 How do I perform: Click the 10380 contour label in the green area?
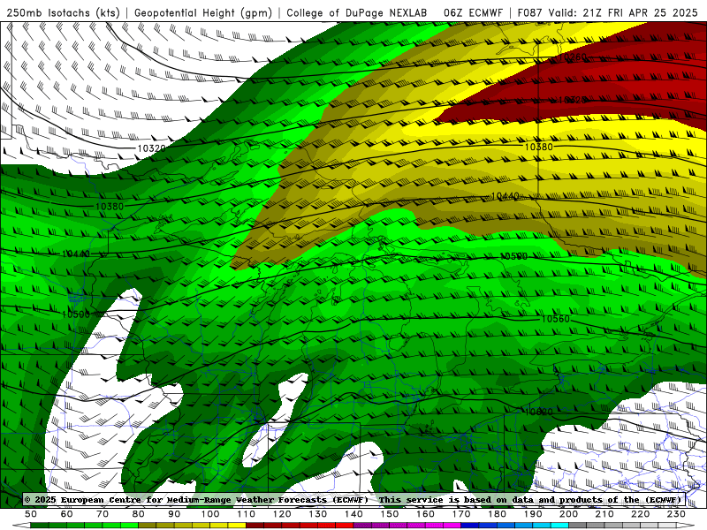(110, 207)
